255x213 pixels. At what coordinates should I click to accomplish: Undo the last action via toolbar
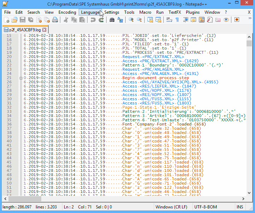[x=93, y=20]
